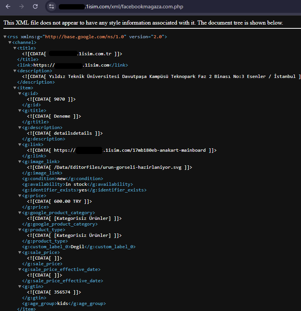The image size is (301, 311).
Task: Click the gtin value 356574
Action: pos(62,292)
